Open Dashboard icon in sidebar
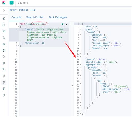Viewport: 132px width, 117px height. coord(4,31)
